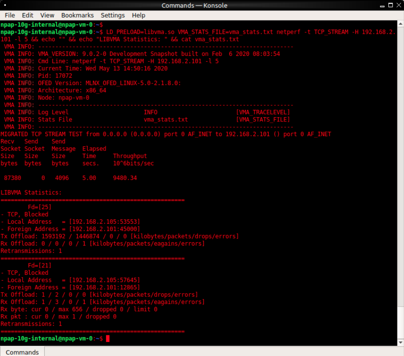Open the window menu icon in title bar

point(5,5)
